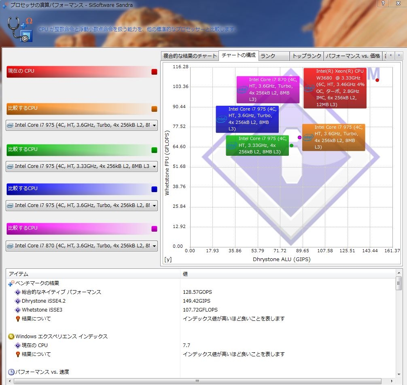Screen dimensions: 407x385
Task: Click the [y] axis toggle label
Action: pyautogui.click(x=168, y=259)
